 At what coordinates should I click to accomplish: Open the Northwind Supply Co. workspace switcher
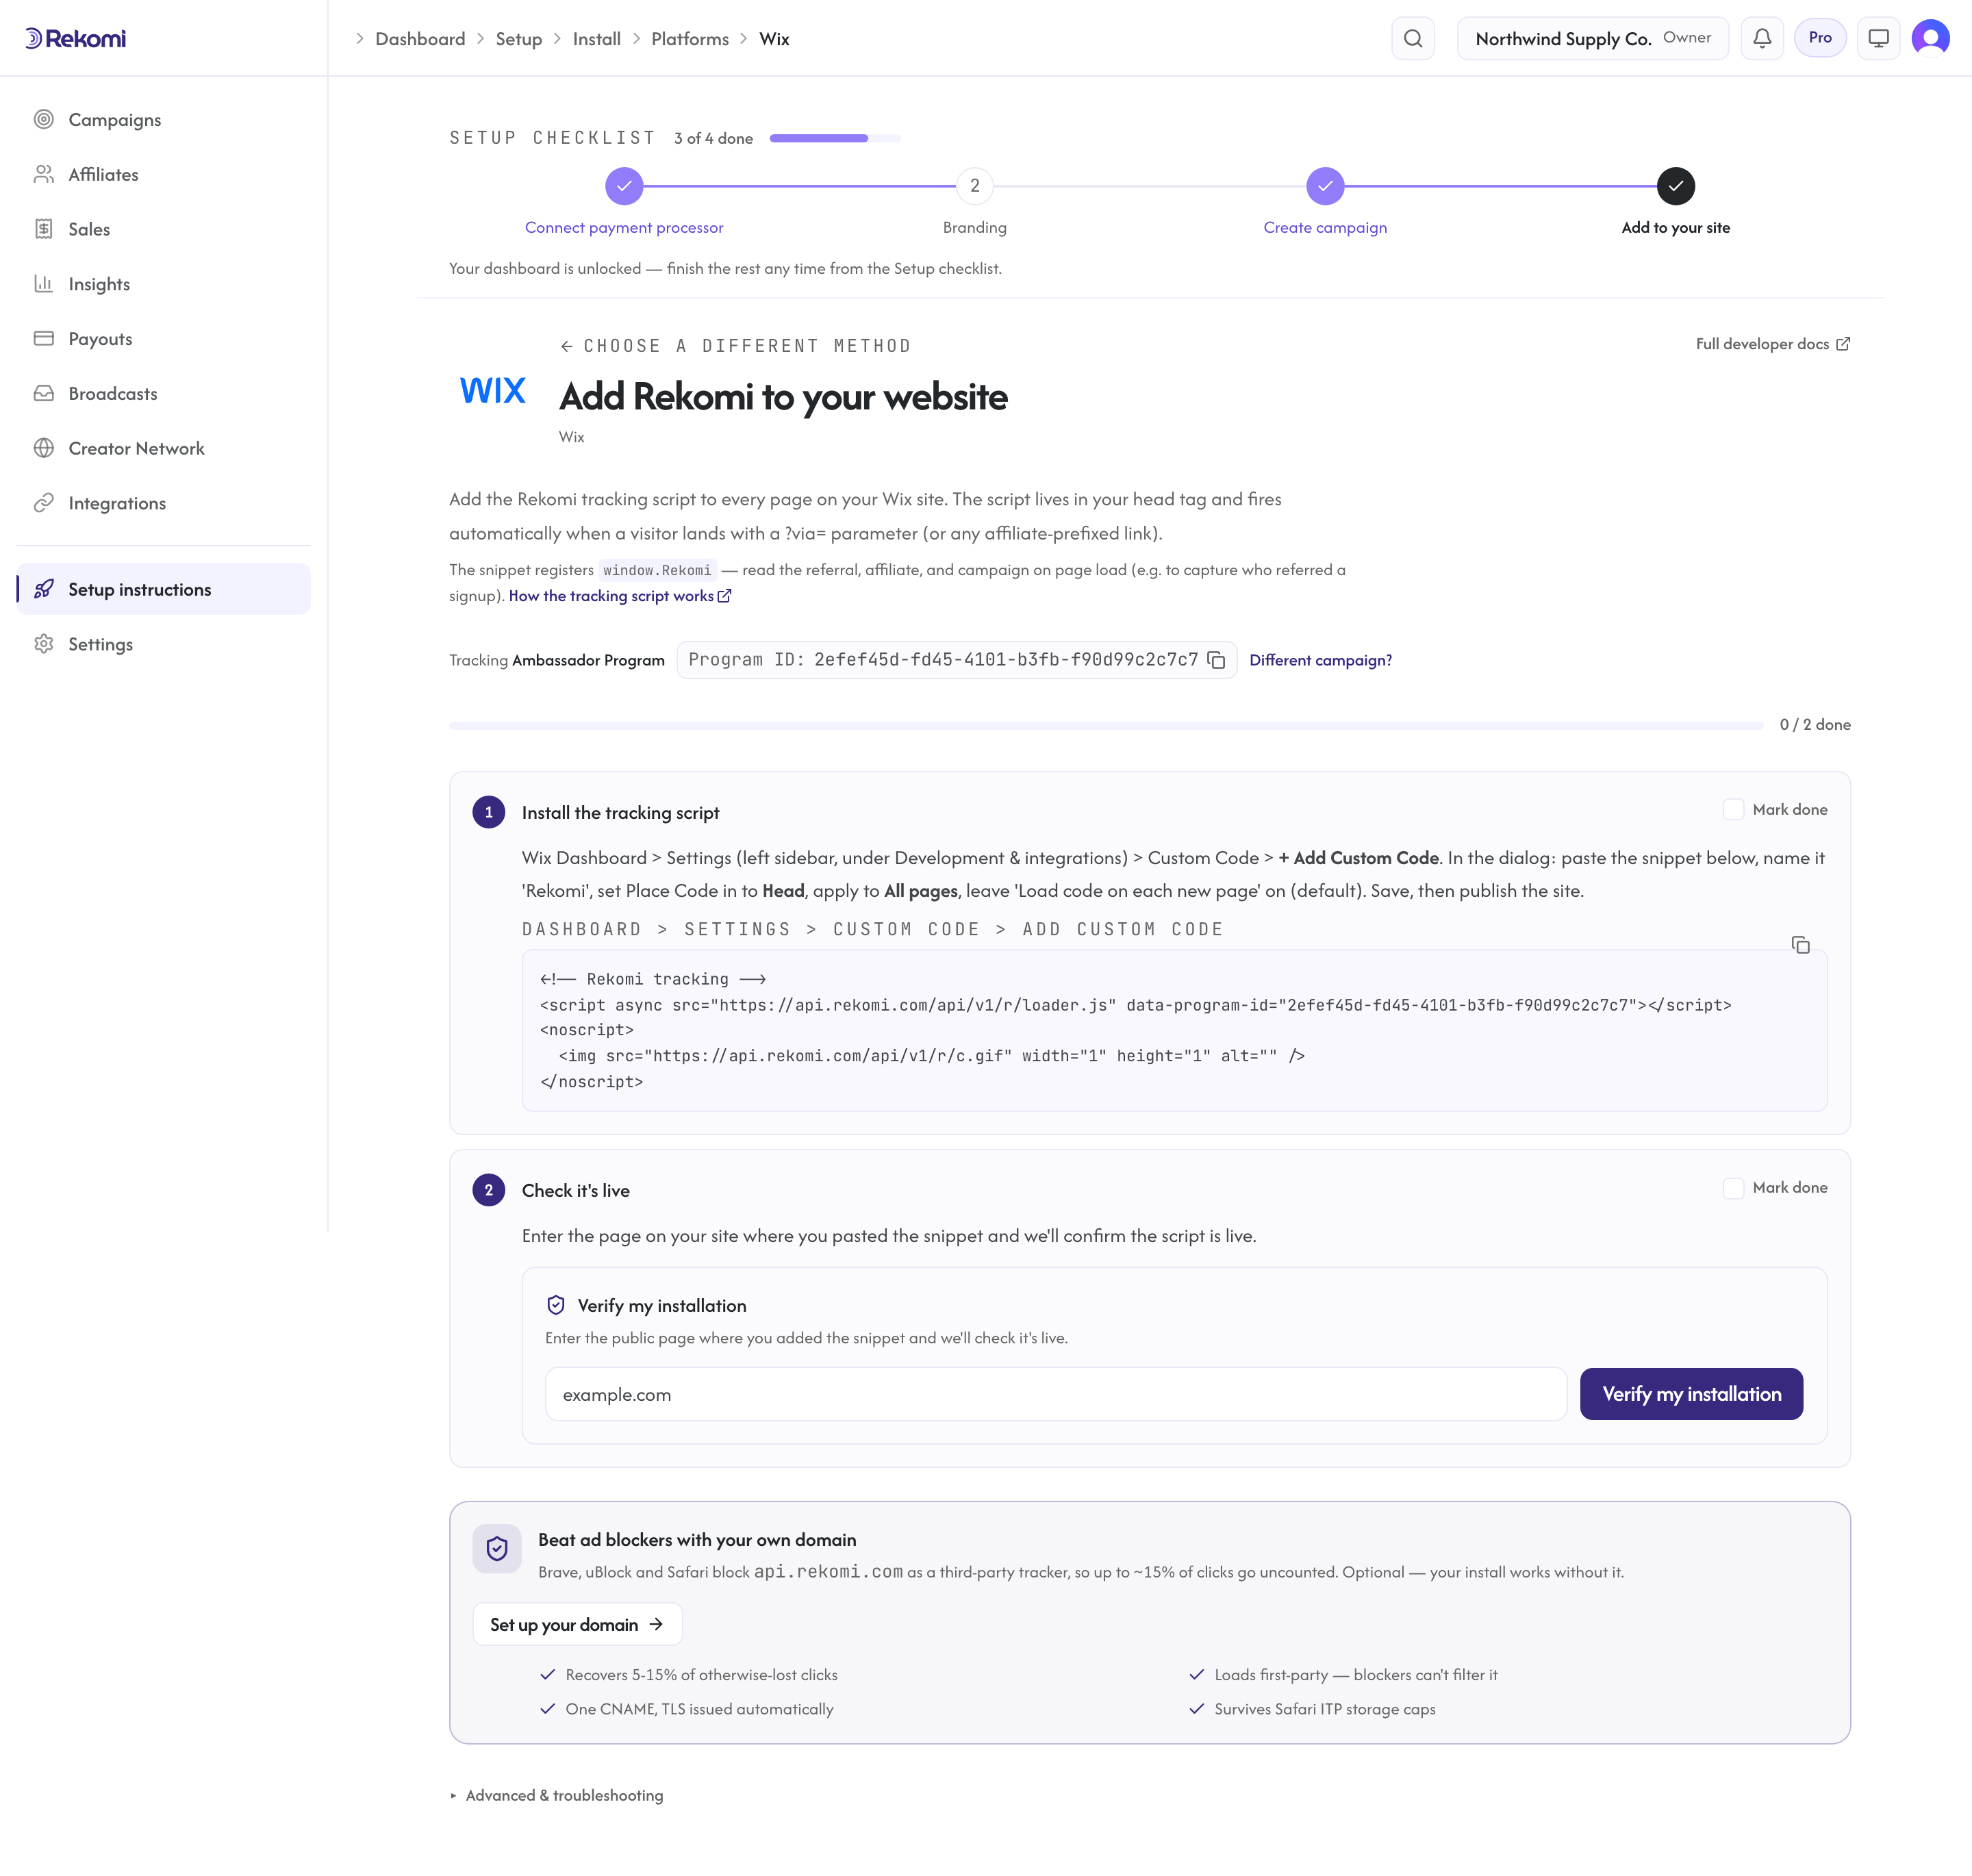tap(1592, 38)
